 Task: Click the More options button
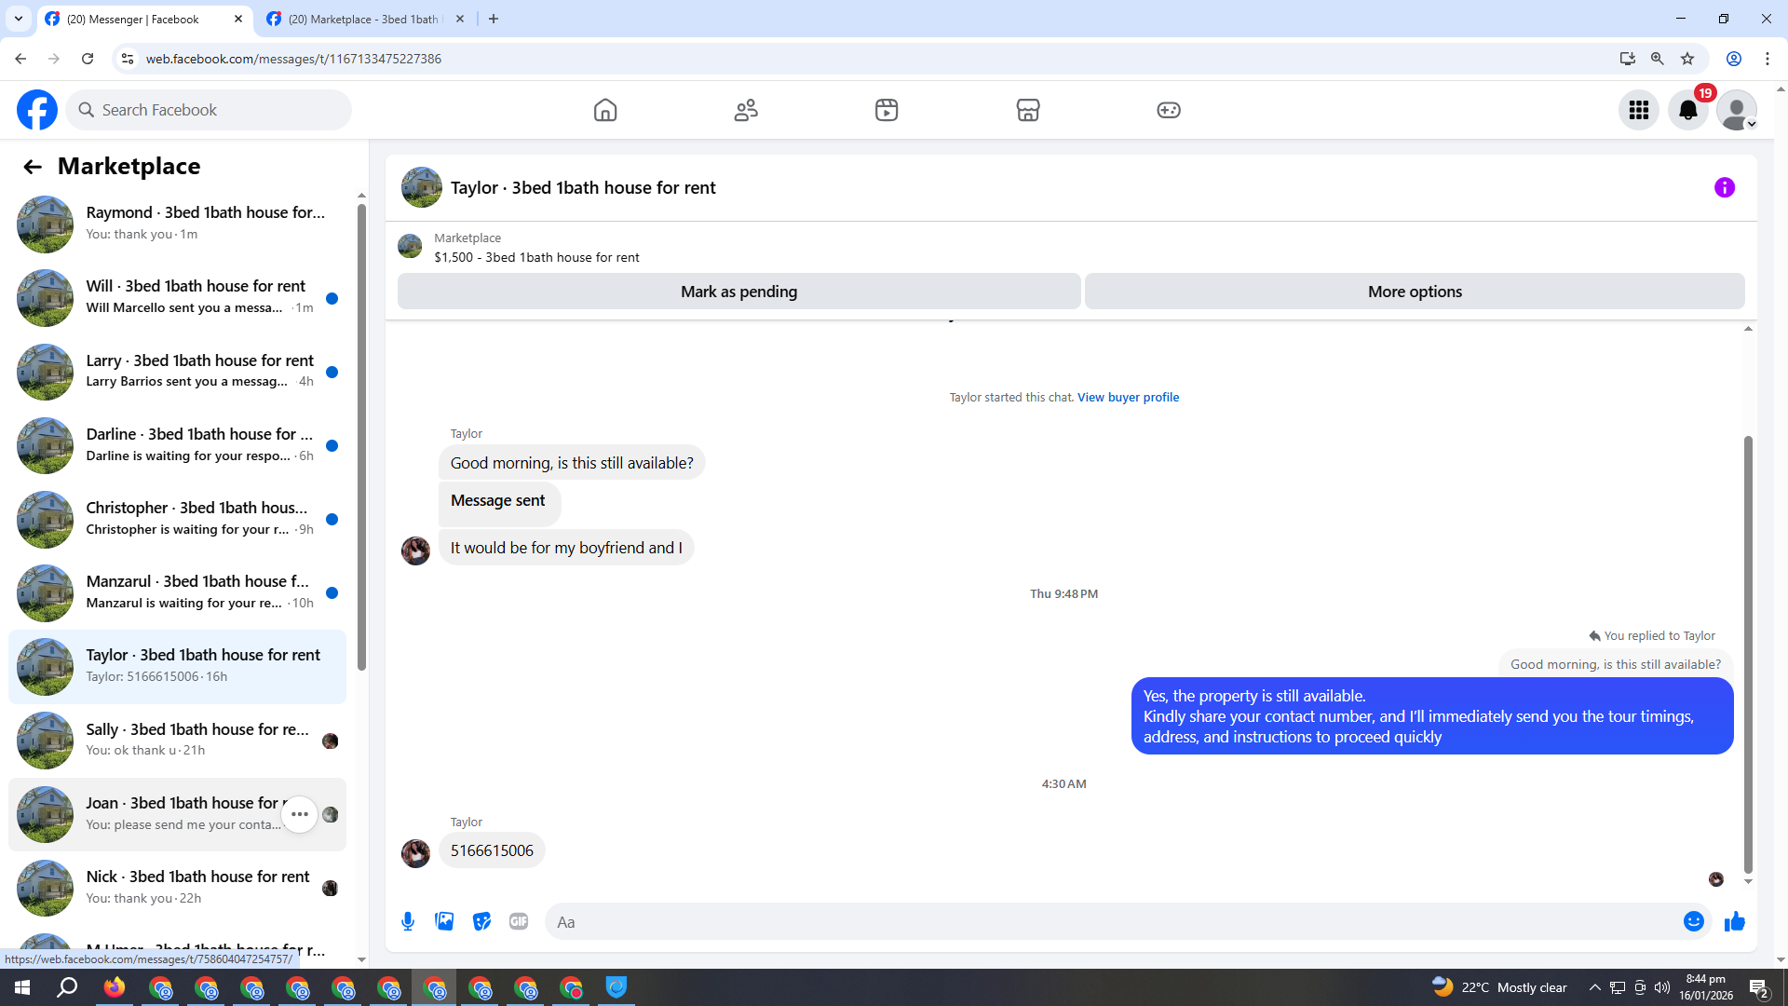(1414, 292)
